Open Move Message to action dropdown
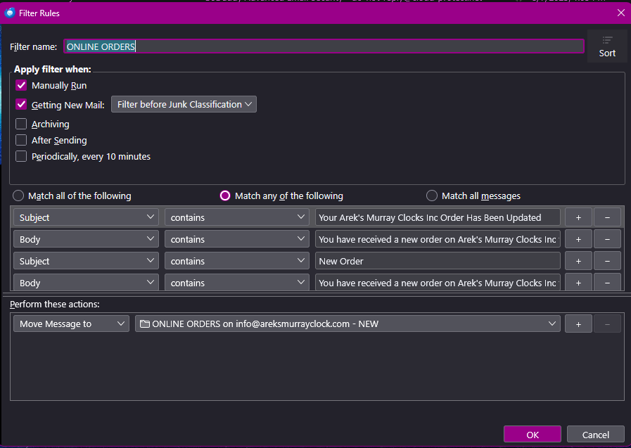Screen dimensions: 631x448 (71, 324)
